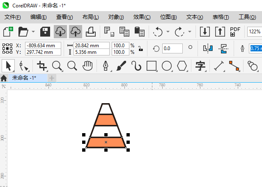Select the Blend effects tool

(253, 66)
